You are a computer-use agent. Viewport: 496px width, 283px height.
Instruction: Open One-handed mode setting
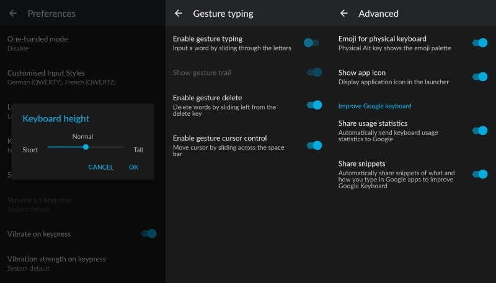click(37, 43)
